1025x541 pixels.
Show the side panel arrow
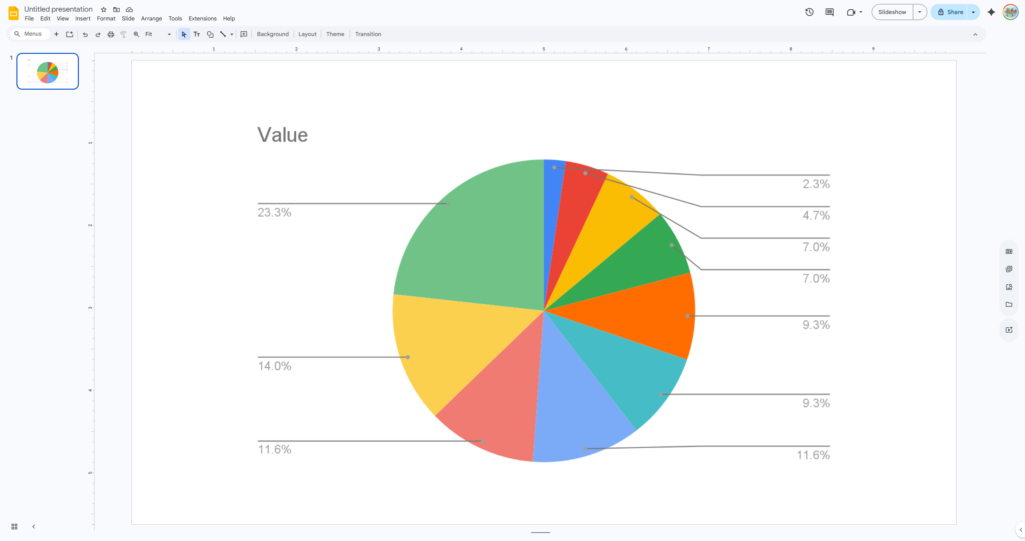click(1021, 530)
